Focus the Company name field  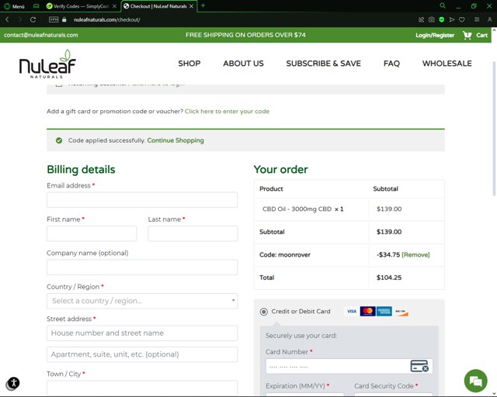pyautogui.click(x=142, y=268)
